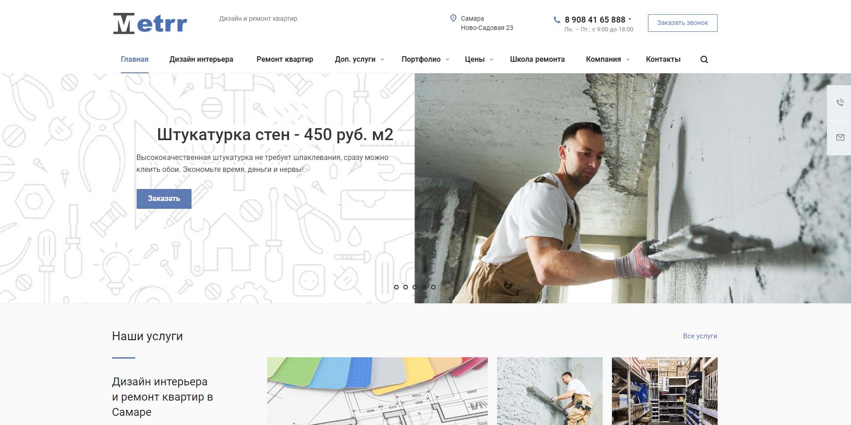Click the Заказать звонок button
This screenshot has height=425, width=851.
pos(682,23)
